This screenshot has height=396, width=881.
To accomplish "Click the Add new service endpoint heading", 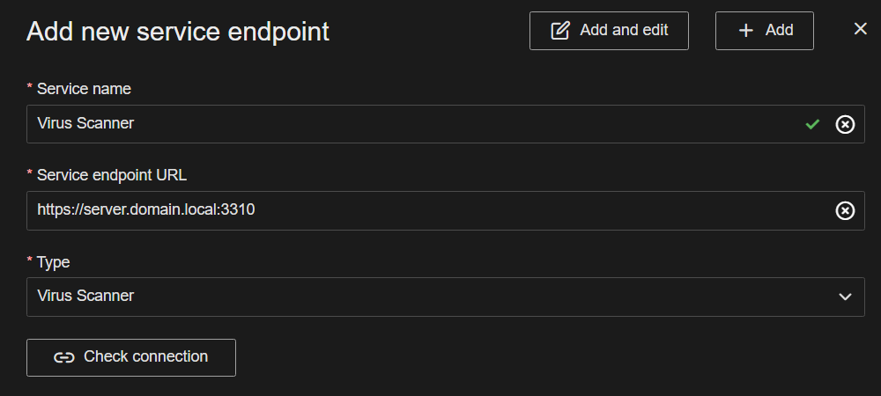I will (178, 32).
